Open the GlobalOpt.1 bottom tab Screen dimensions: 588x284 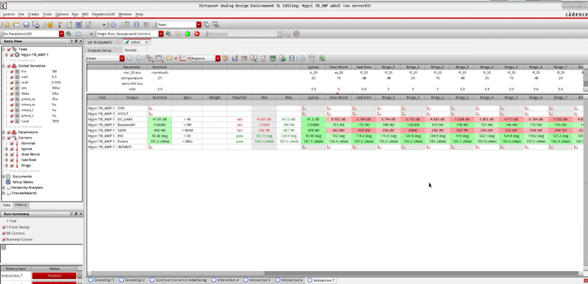coord(101,280)
